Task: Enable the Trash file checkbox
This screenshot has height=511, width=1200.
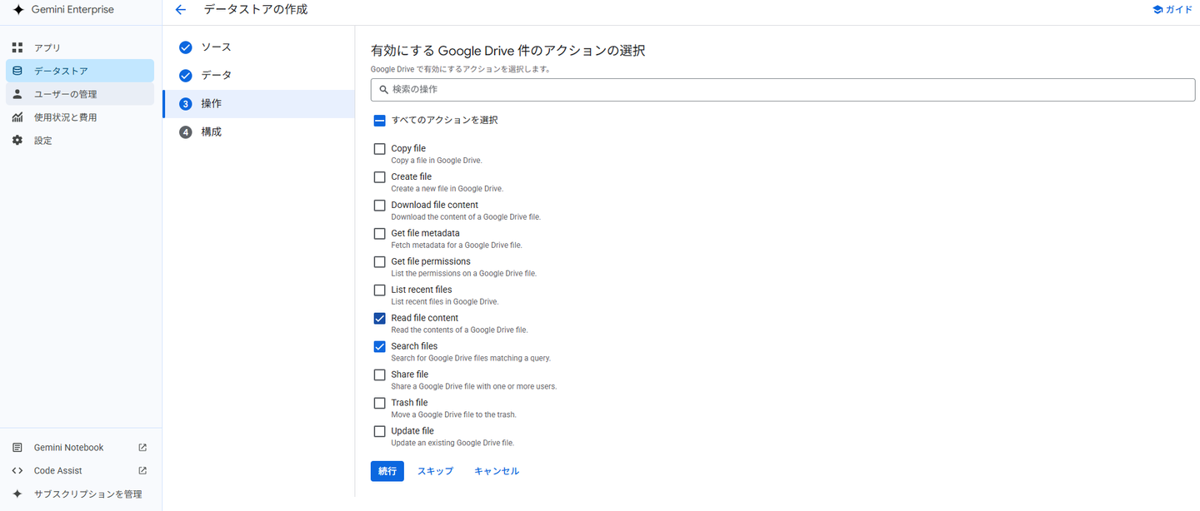Action: (380, 404)
